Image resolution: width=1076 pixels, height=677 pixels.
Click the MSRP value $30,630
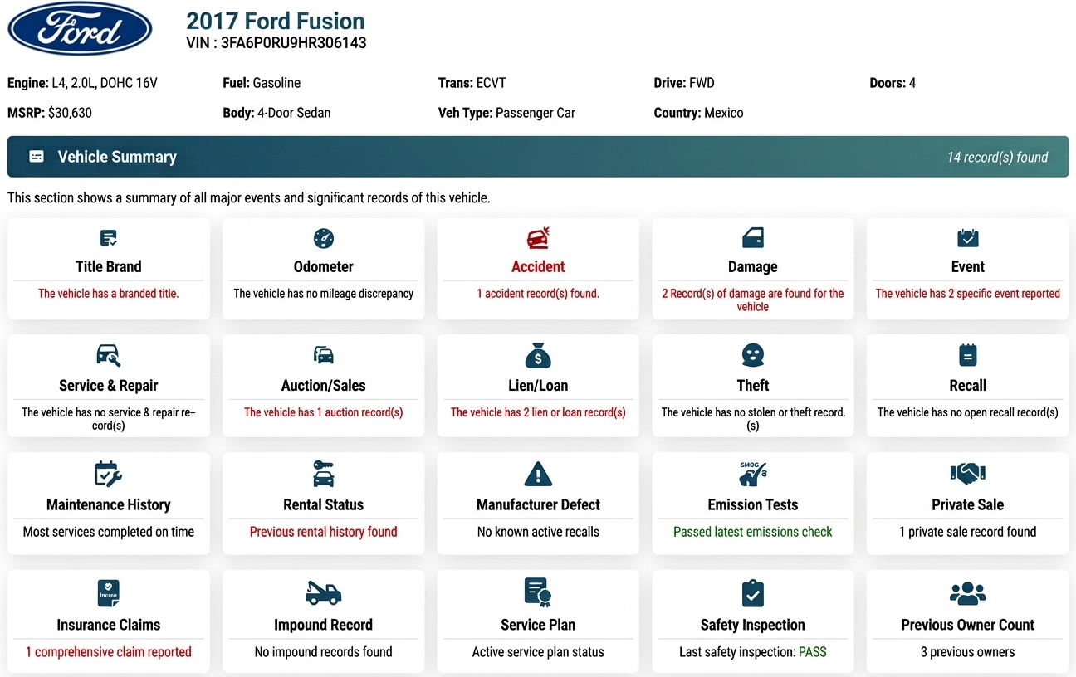click(70, 113)
